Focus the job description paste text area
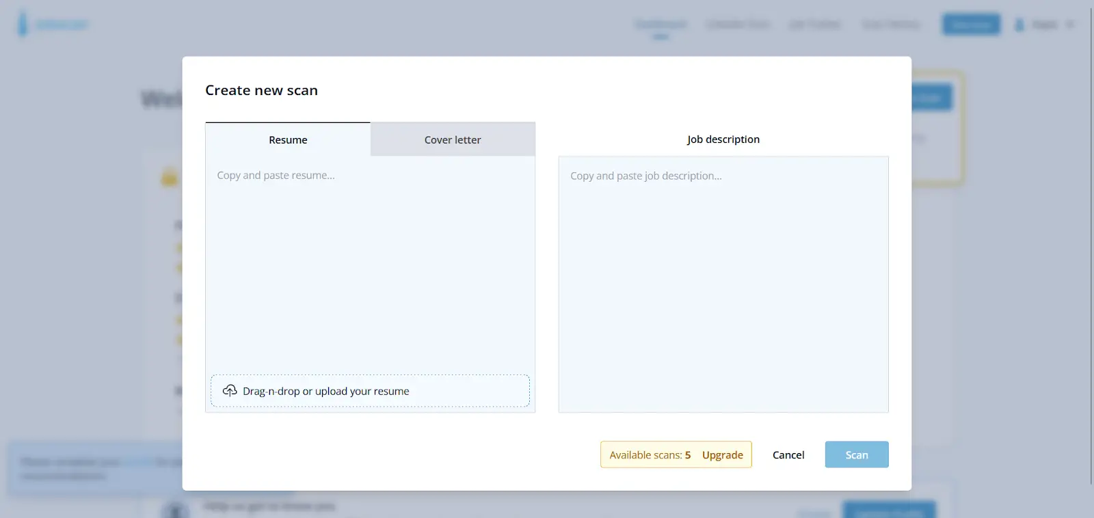 tap(723, 284)
